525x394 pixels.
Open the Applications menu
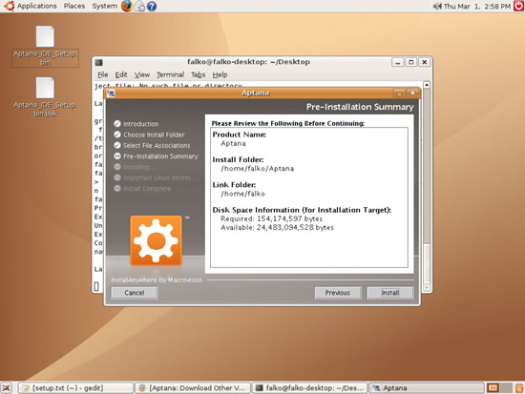[x=37, y=6]
